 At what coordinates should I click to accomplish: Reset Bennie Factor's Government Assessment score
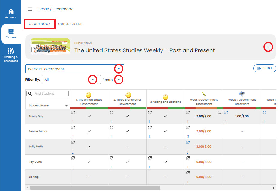(188, 127)
